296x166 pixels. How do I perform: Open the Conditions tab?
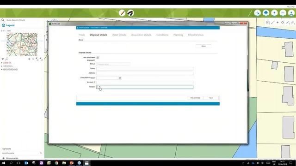[162, 35]
